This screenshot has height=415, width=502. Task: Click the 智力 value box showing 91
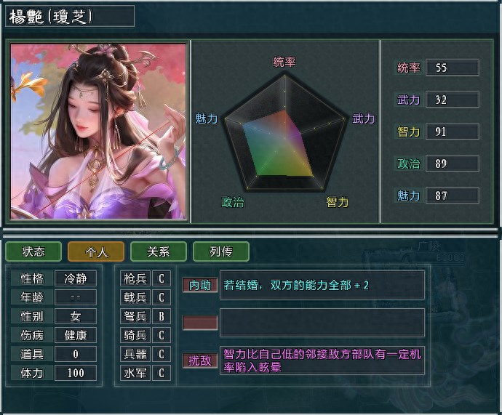point(452,132)
